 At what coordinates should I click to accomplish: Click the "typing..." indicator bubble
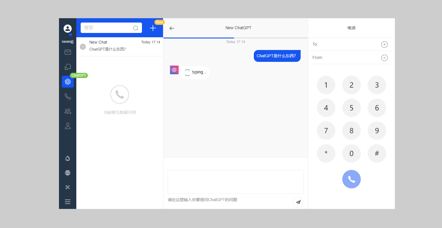click(195, 72)
